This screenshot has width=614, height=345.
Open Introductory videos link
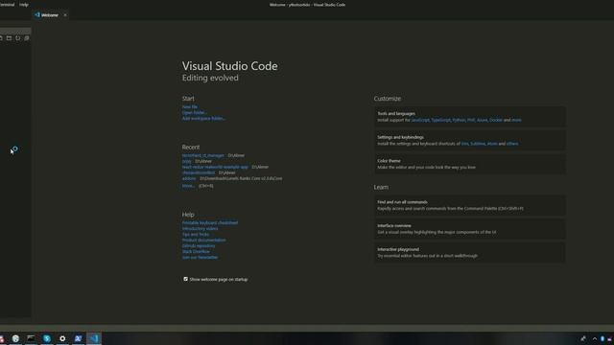[x=201, y=228]
